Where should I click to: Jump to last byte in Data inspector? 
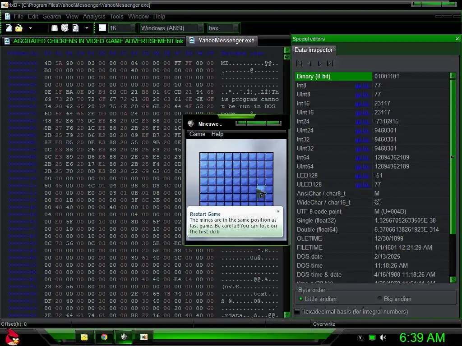click(x=330, y=63)
